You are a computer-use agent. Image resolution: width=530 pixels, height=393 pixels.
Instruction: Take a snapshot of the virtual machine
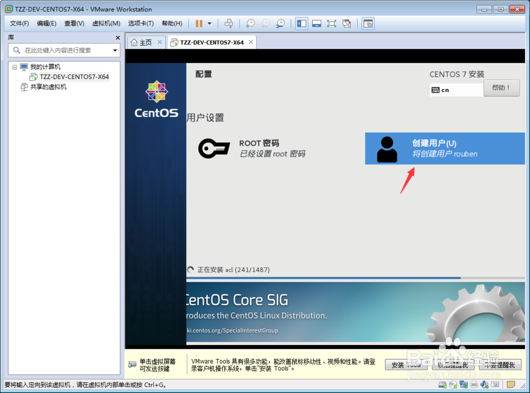pyautogui.click(x=250, y=23)
